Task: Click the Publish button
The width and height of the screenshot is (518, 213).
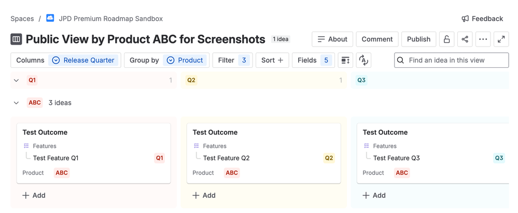Action: point(418,39)
